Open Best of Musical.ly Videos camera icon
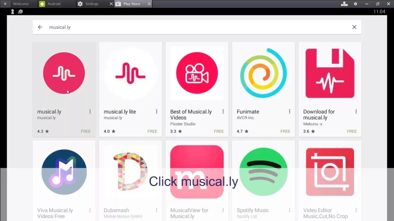The image size is (394, 221). pos(197,73)
